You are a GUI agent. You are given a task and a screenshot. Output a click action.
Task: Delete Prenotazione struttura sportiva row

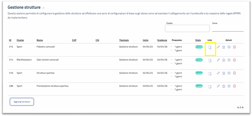234,86
